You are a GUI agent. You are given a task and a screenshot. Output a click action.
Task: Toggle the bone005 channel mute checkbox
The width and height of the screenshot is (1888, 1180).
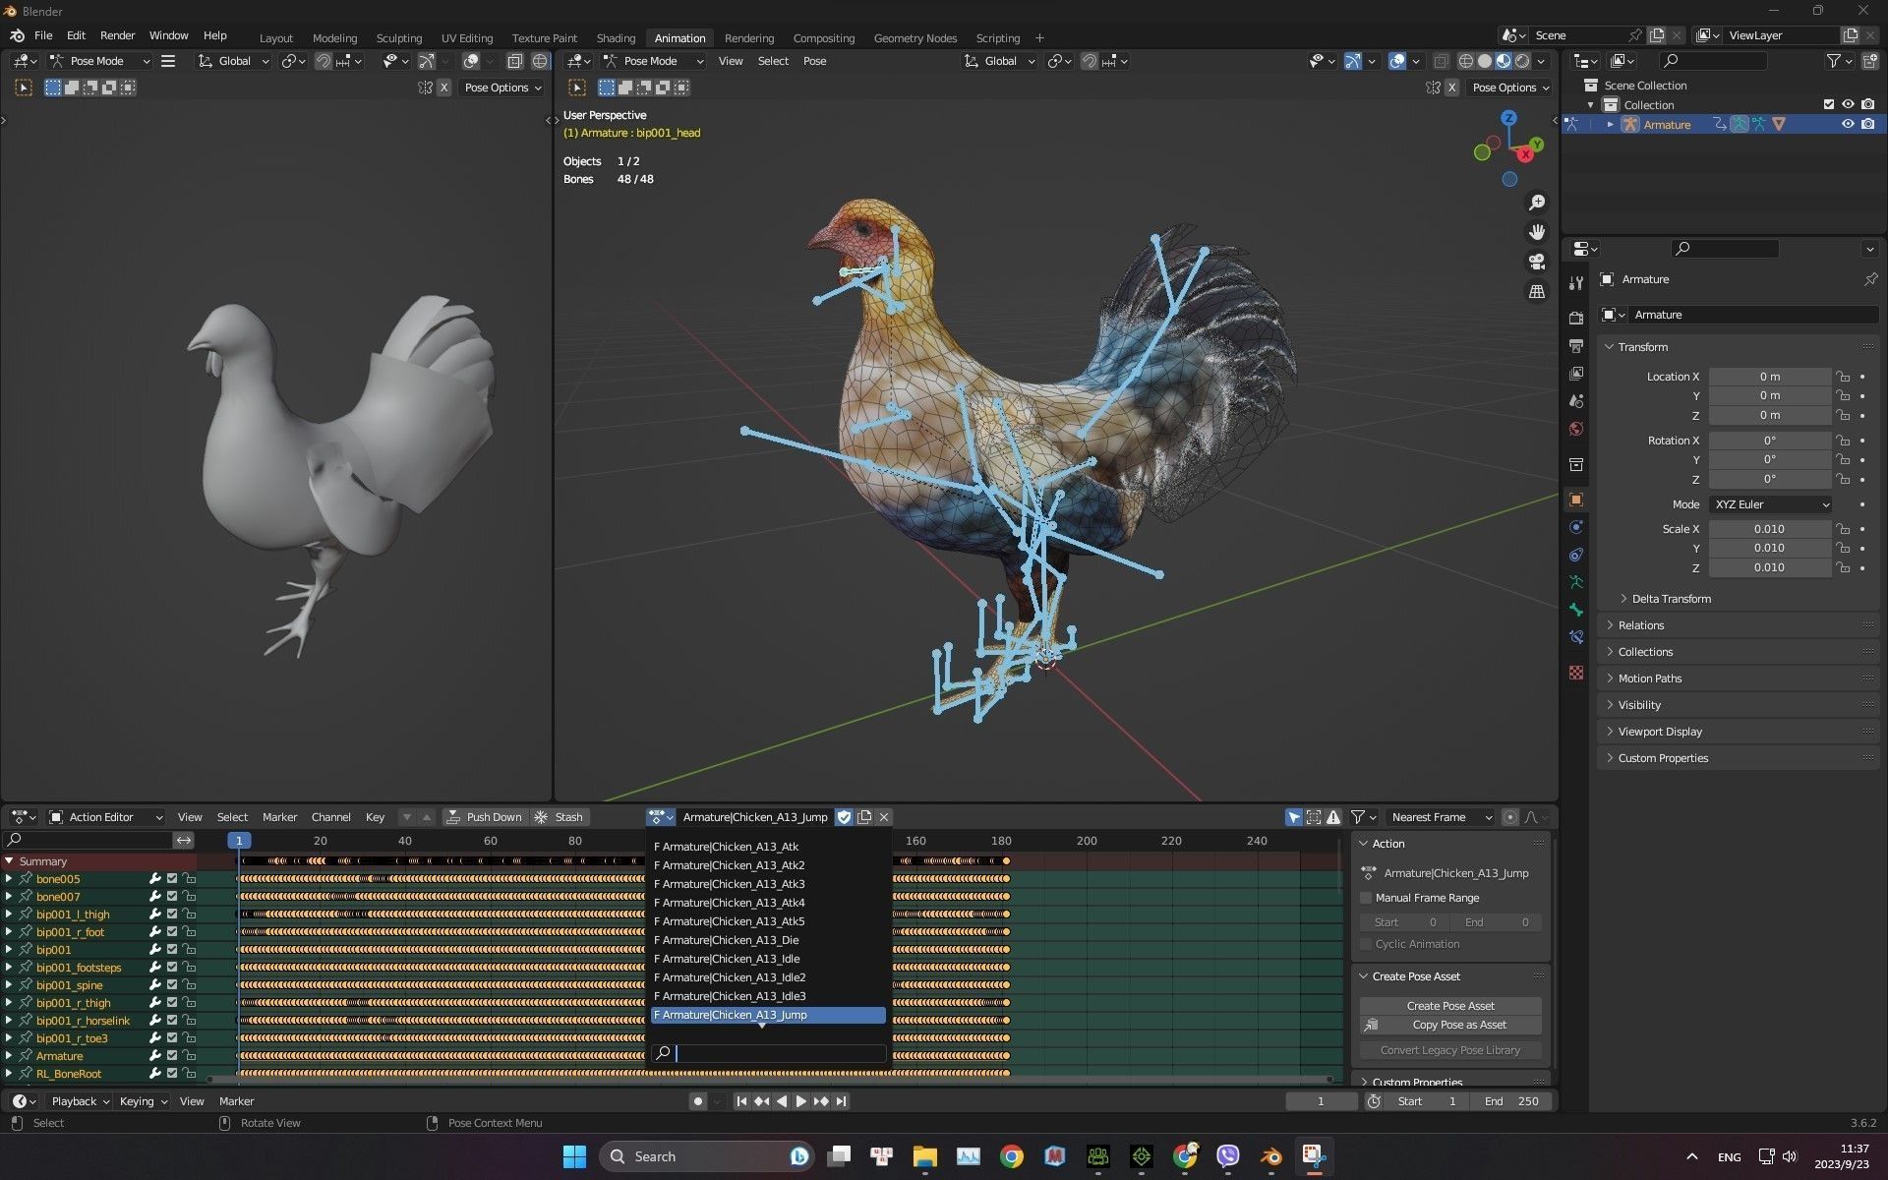coord(172,879)
